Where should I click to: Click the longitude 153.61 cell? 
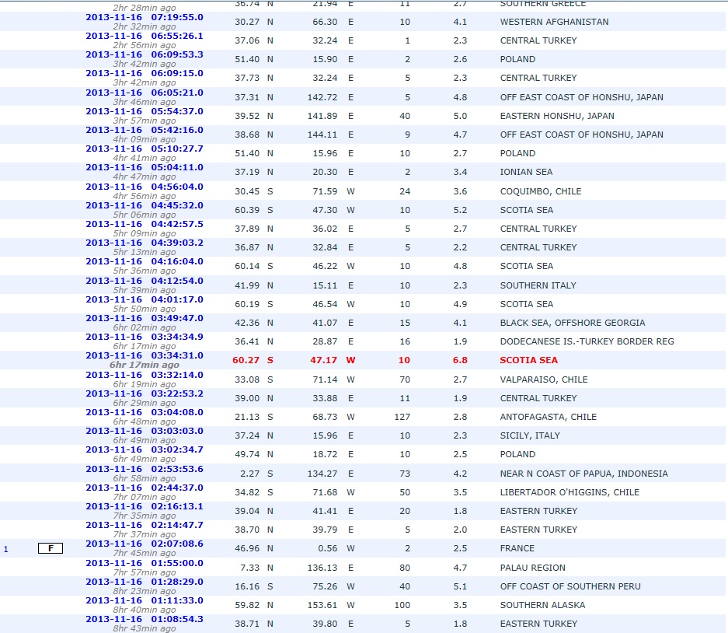pyautogui.click(x=322, y=605)
